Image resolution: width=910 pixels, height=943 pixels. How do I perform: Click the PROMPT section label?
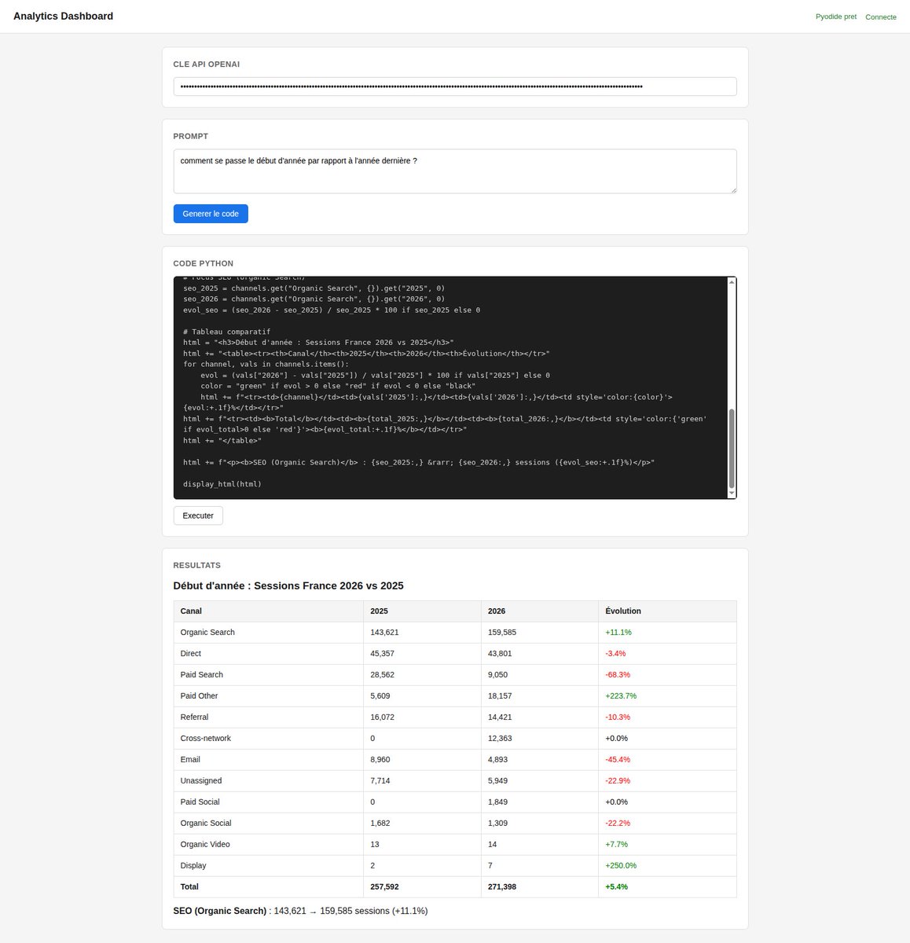pos(191,136)
